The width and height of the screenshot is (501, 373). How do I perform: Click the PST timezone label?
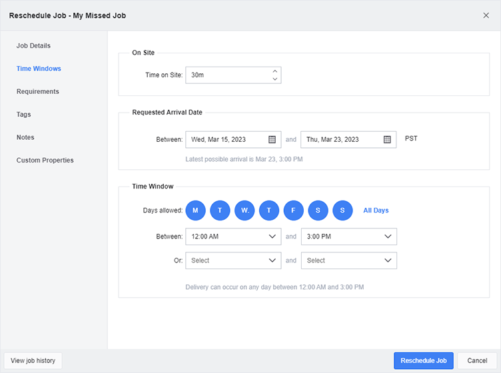click(411, 139)
